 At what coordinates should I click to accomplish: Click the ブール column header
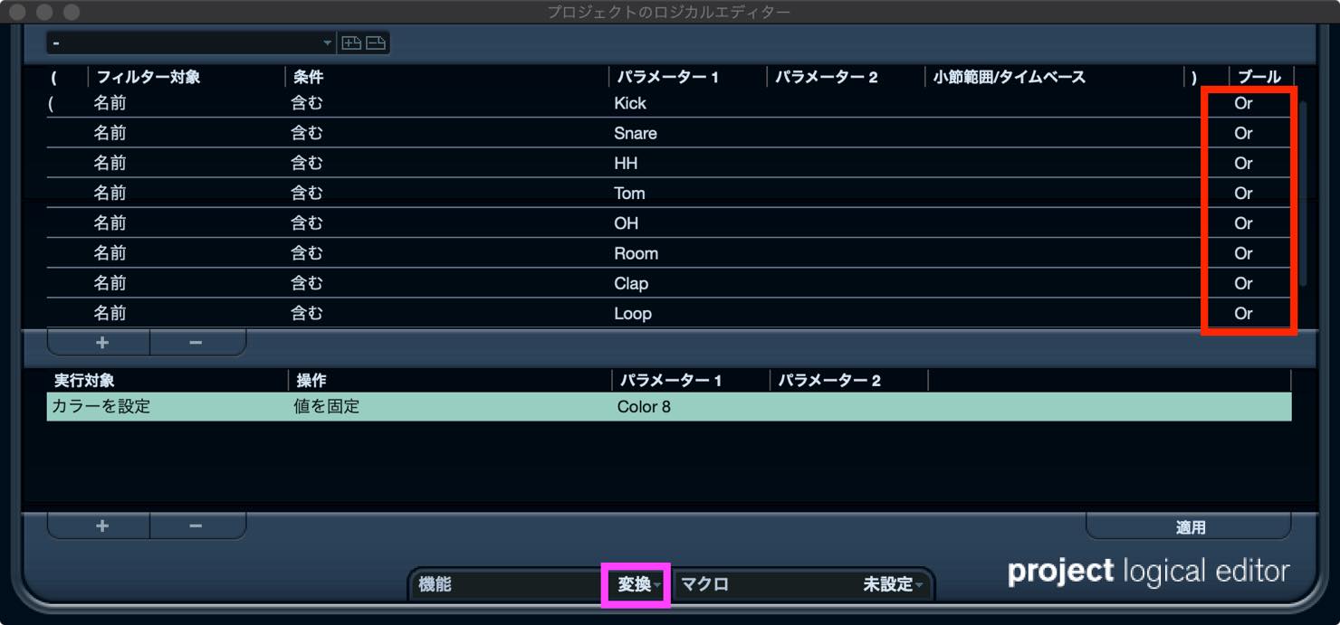pos(1259,77)
